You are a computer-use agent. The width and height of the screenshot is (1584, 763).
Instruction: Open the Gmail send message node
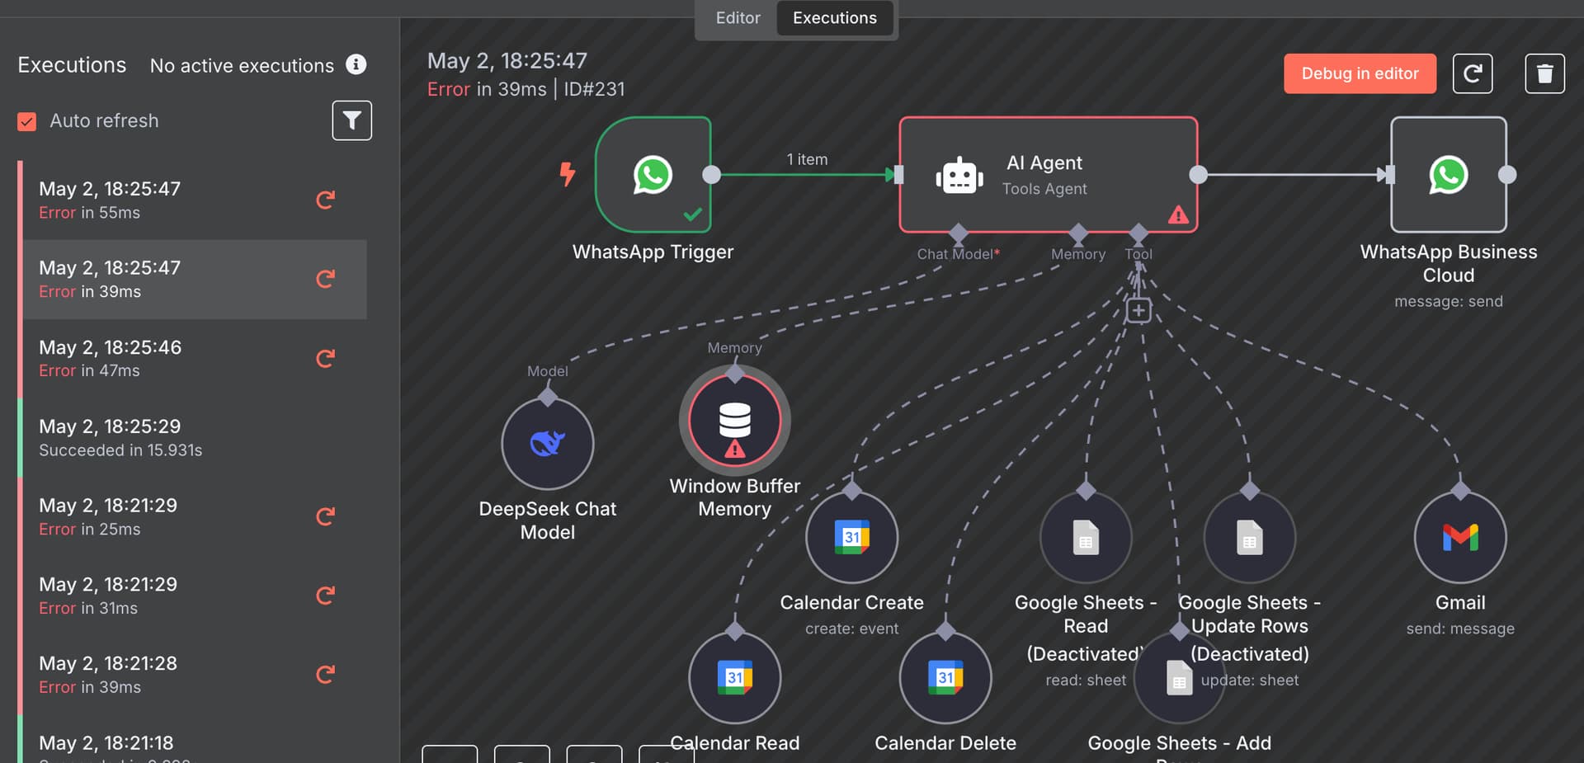click(1460, 537)
